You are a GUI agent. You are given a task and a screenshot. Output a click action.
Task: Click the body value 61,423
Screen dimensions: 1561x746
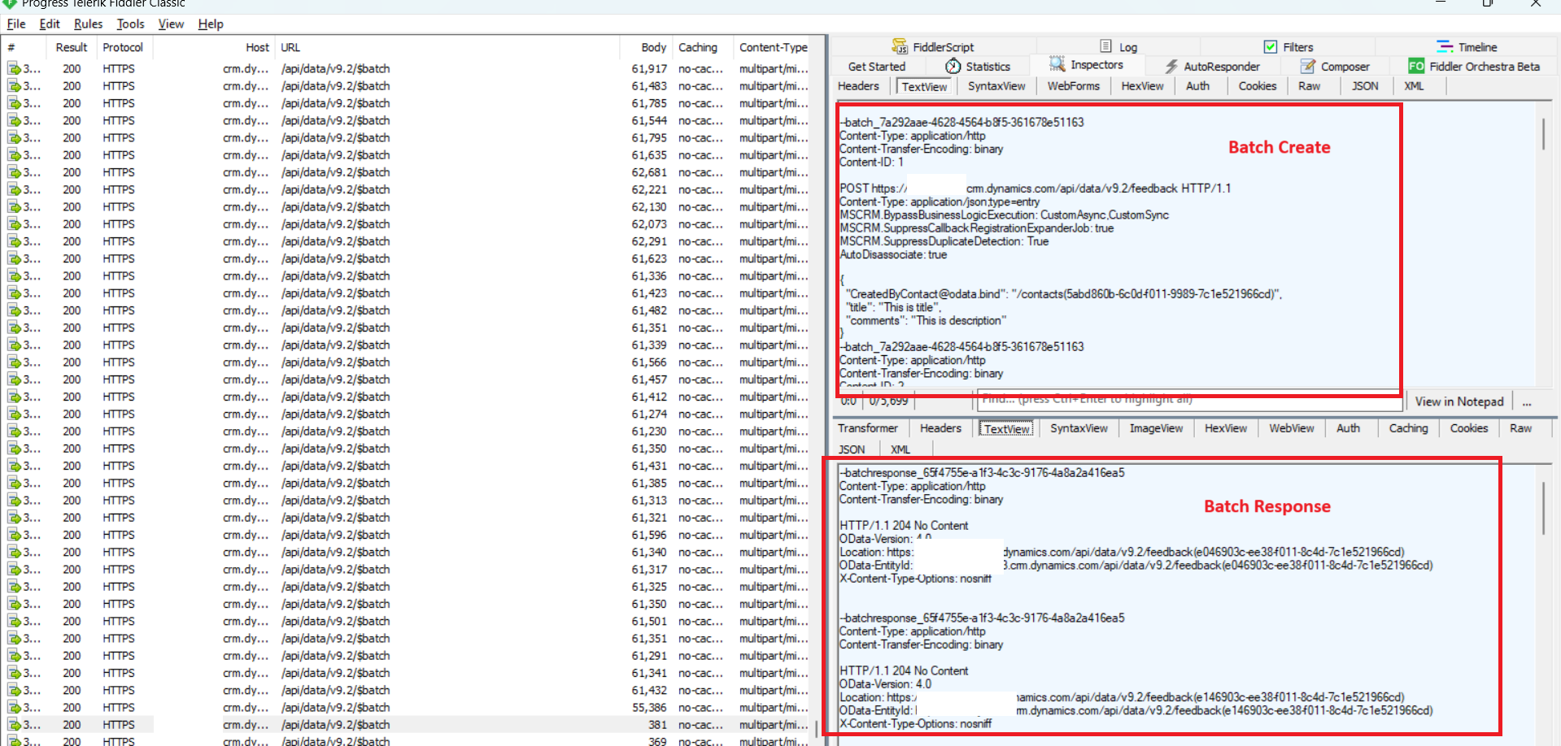click(649, 293)
